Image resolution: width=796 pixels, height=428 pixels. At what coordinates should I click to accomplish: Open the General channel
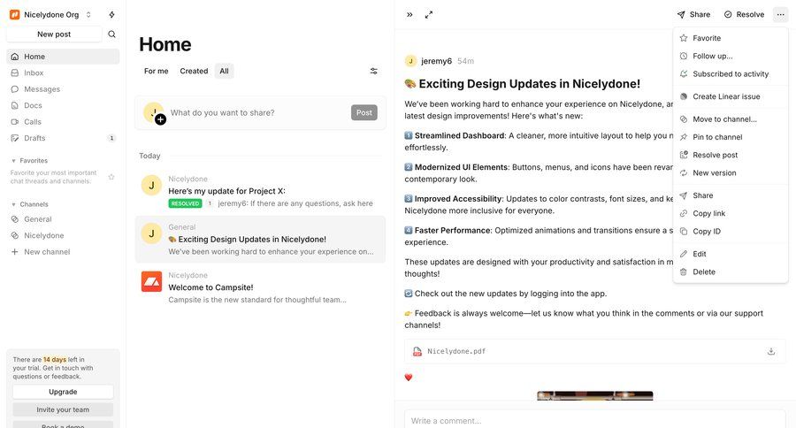[63, 218]
